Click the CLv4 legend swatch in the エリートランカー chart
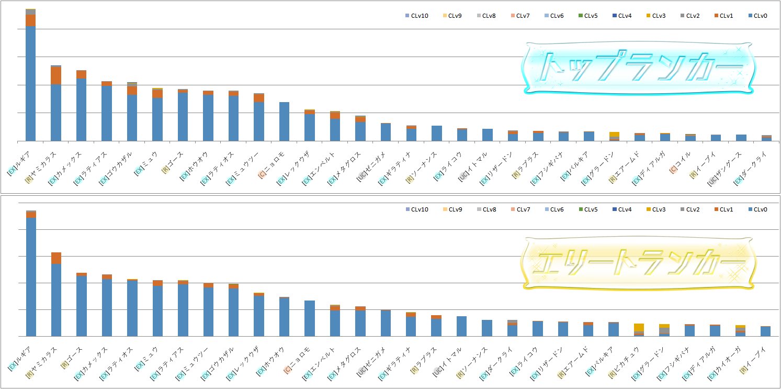 click(614, 209)
